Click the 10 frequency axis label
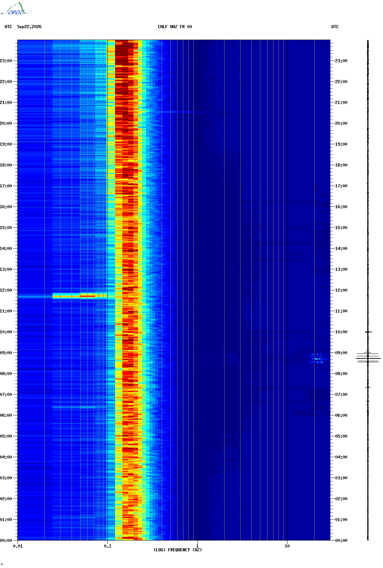 click(x=287, y=546)
